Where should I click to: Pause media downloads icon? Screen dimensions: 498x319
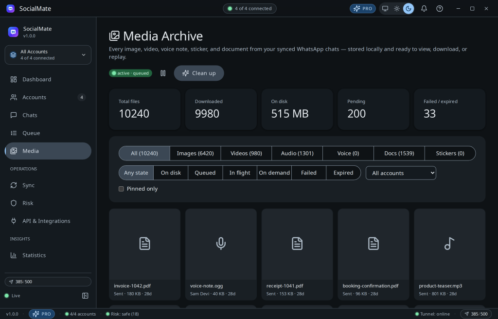pos(163,73)
